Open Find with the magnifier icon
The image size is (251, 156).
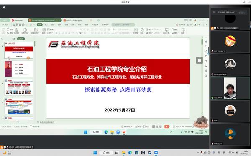point(173,30)
